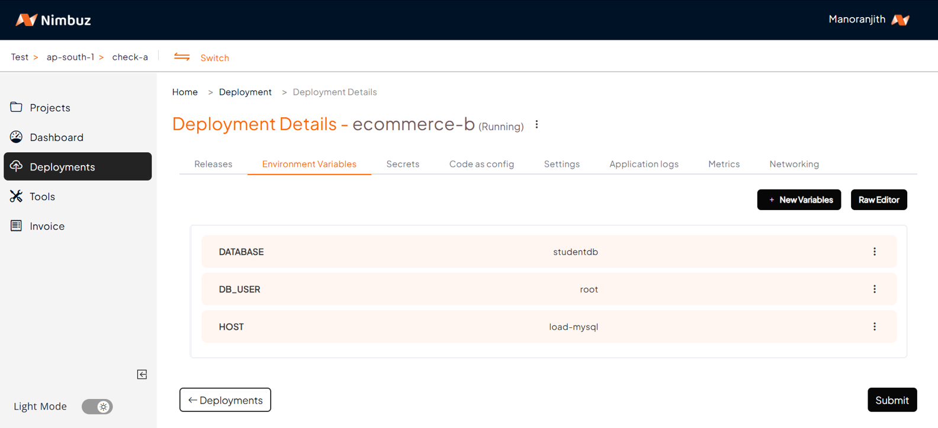Open options menu for DATABASE variable
The height and width of the screenshot is (428, 938).
[874, 252]
